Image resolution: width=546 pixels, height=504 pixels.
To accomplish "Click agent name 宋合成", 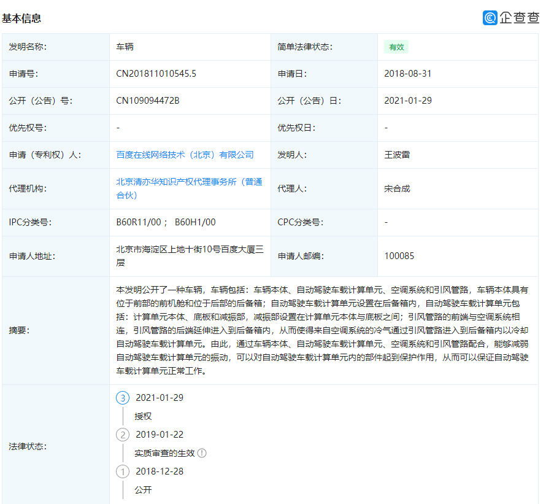I will point(397,188).
